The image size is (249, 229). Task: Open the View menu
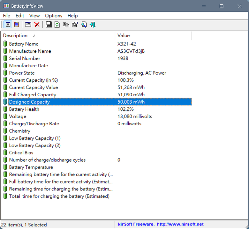coord(34,16)
